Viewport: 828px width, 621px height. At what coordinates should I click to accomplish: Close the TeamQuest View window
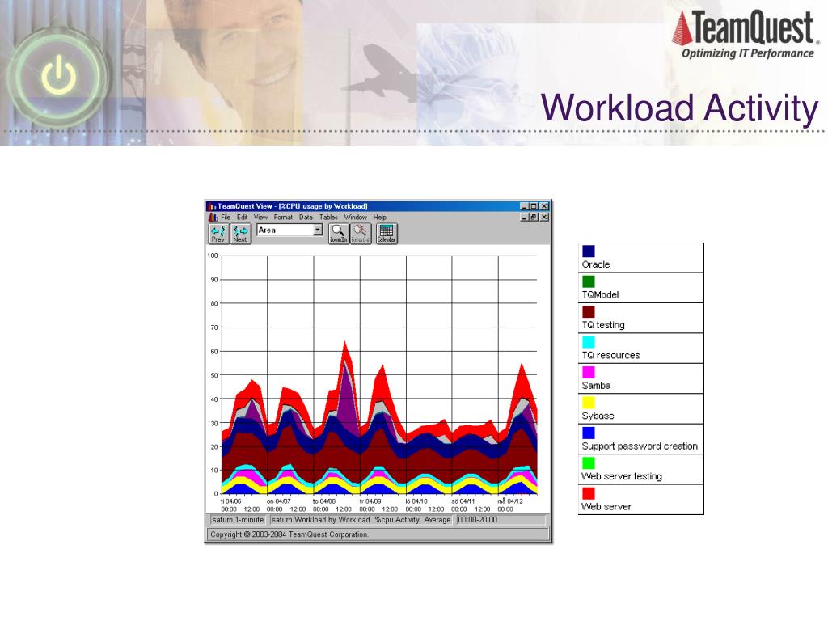click(x=544, y=206)
